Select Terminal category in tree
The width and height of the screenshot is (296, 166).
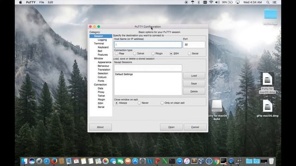[99, 43]
